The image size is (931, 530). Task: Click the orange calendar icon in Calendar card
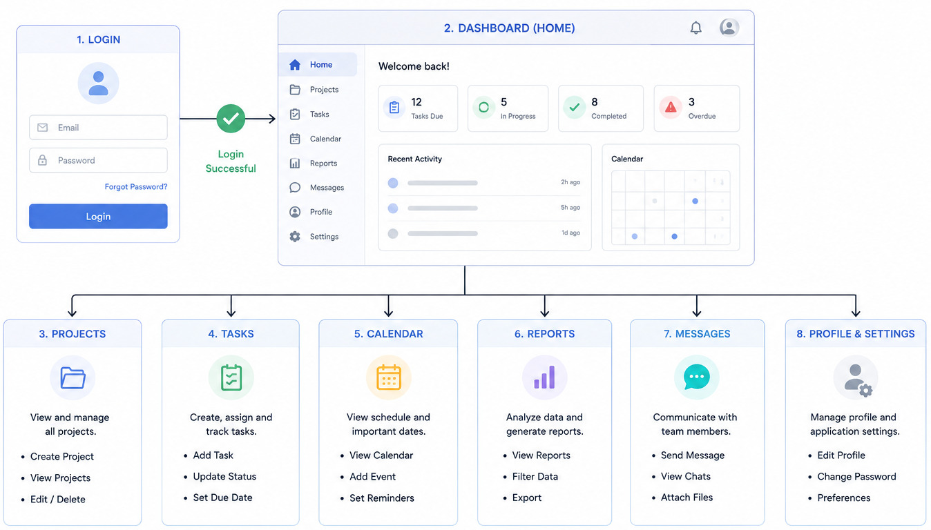coord(389,377)
